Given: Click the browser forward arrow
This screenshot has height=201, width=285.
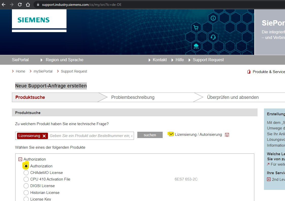Looking at the screenshot, I should point(12,5).
